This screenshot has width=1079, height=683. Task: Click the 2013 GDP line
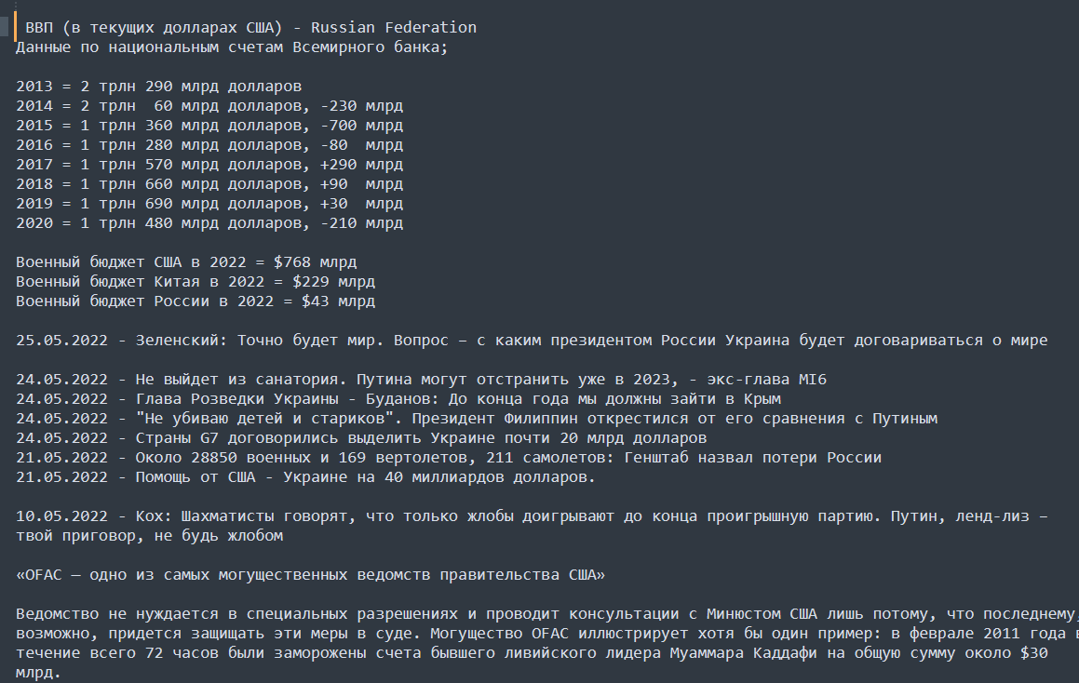(x=159, y=87)
